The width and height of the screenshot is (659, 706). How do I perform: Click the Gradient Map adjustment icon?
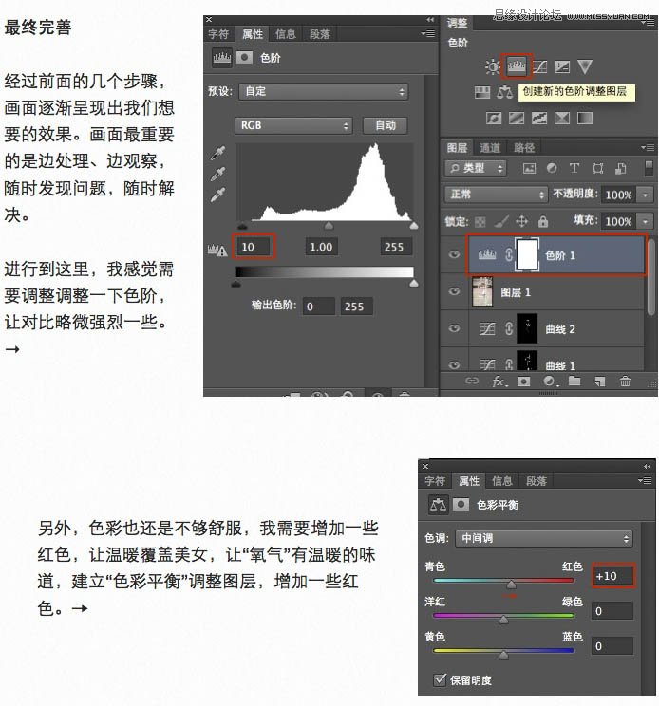point(585,119)
